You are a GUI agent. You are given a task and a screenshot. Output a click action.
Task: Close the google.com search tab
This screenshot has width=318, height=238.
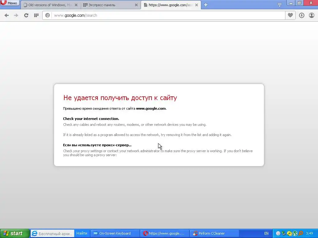(197, 5)
